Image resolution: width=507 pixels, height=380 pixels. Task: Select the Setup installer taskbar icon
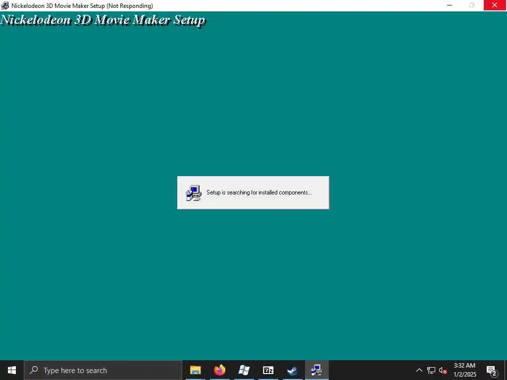(316, 370)
